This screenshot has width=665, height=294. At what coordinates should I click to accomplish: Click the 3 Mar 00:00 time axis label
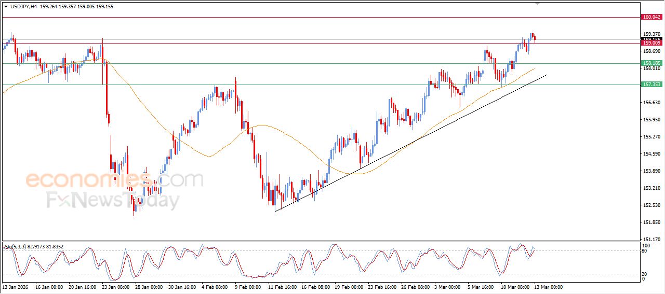coord(447,287)
